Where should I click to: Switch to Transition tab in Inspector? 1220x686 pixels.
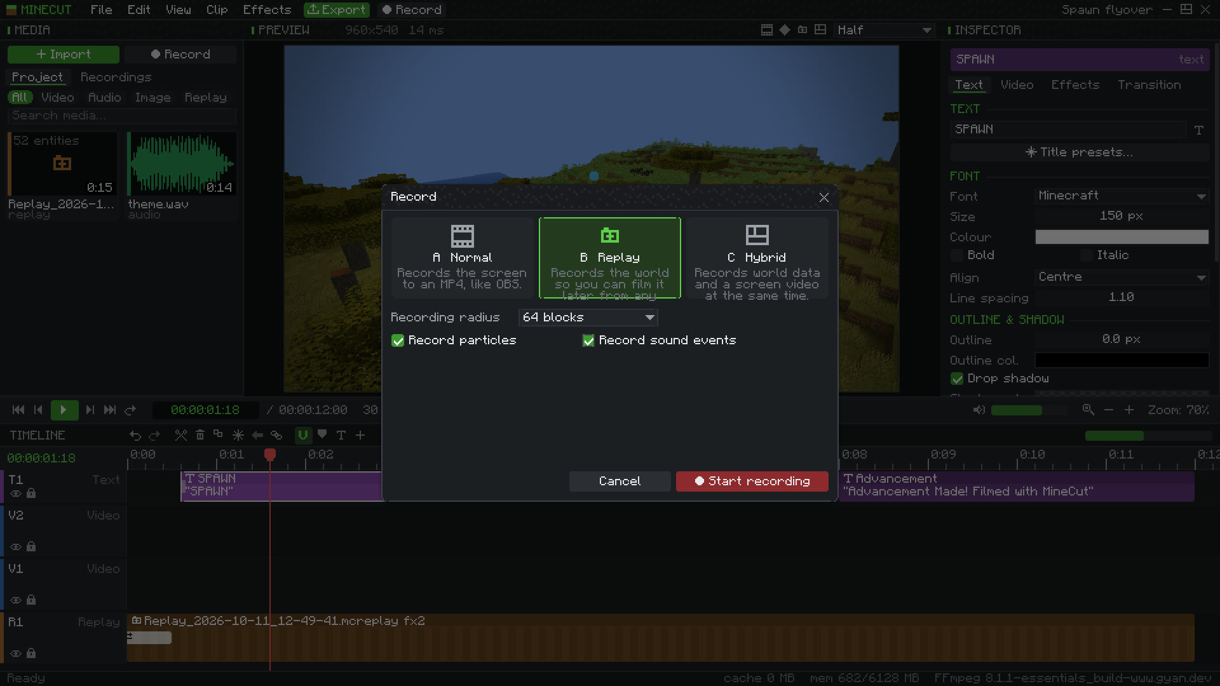[x=1149, y=84]
